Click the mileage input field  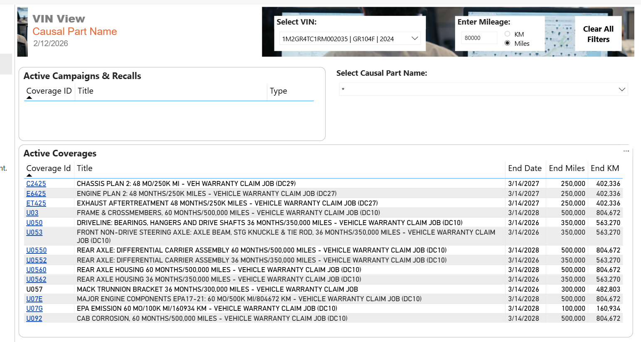click(x=479, y=38)
